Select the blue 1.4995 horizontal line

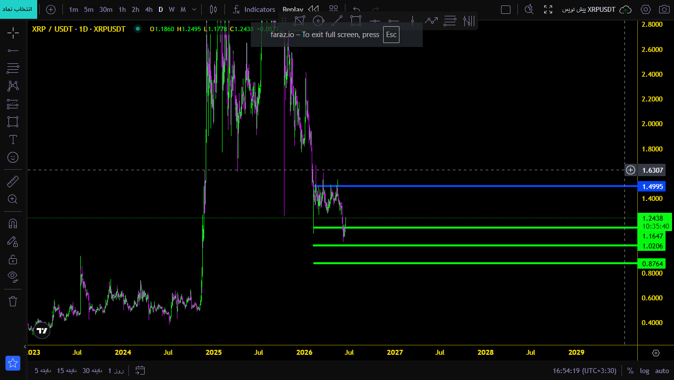[476, 186]
